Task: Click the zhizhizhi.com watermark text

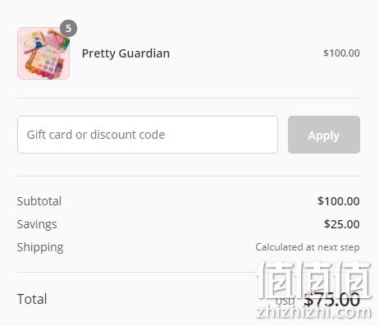Action: pos(313,312)
